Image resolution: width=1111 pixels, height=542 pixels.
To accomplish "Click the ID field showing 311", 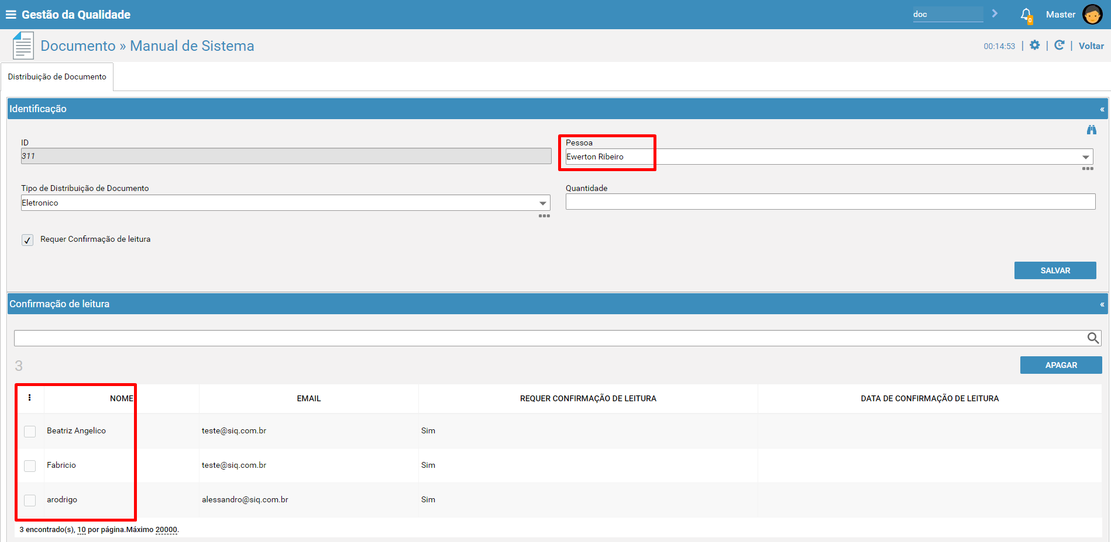I will 286,156.
